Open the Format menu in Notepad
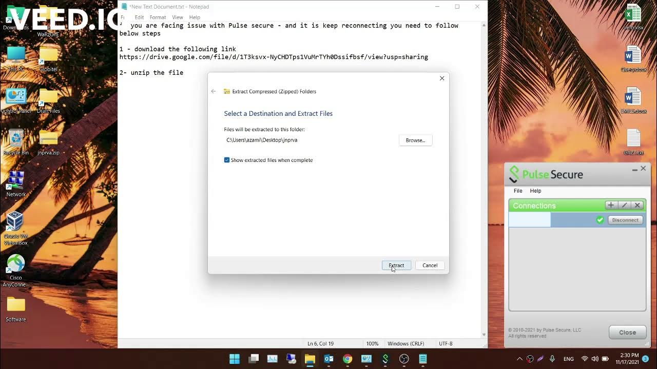Screen dimensions: 657x369 (x=158, y=17)
